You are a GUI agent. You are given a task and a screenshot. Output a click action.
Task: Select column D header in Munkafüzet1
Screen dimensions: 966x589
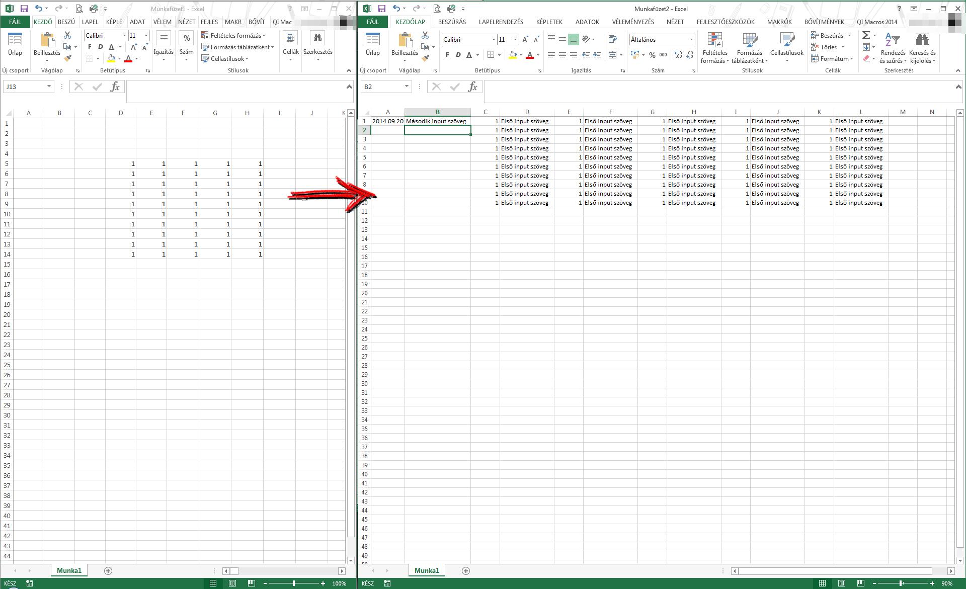(x=121, y=113)
